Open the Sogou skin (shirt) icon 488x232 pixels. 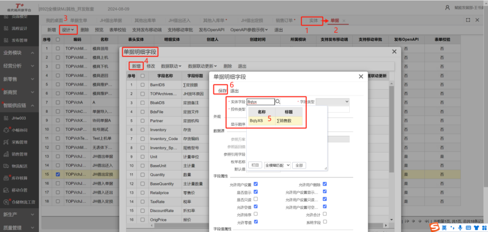click(x=475, y=227)
